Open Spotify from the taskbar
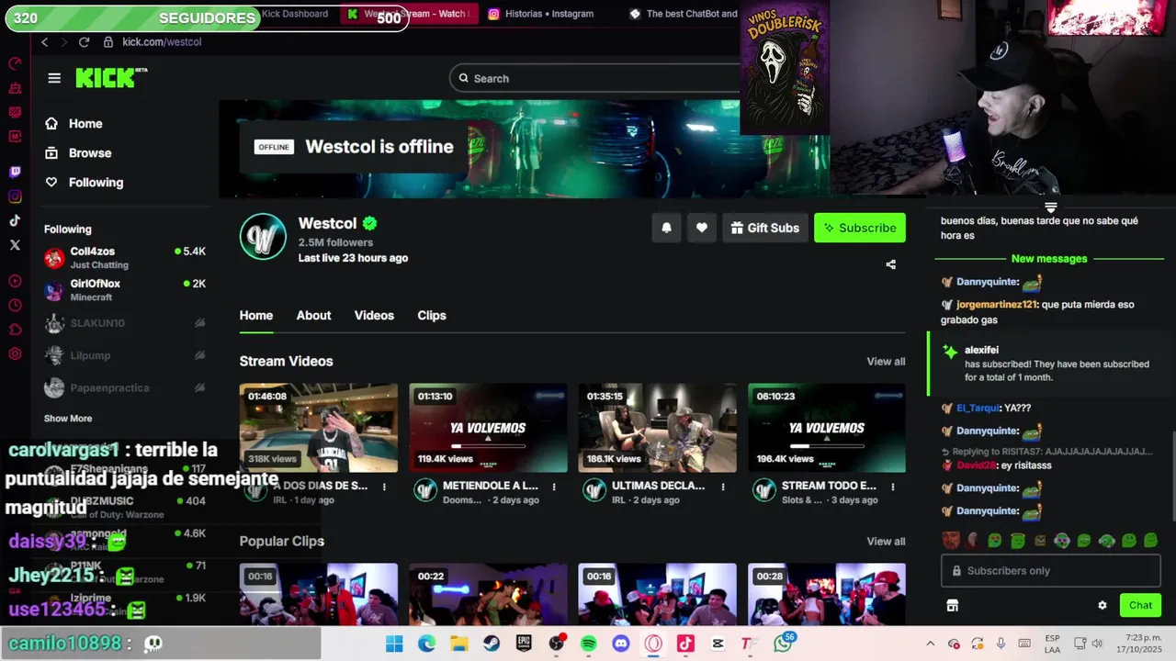The image size is (1176, 661). click(589, 644)
